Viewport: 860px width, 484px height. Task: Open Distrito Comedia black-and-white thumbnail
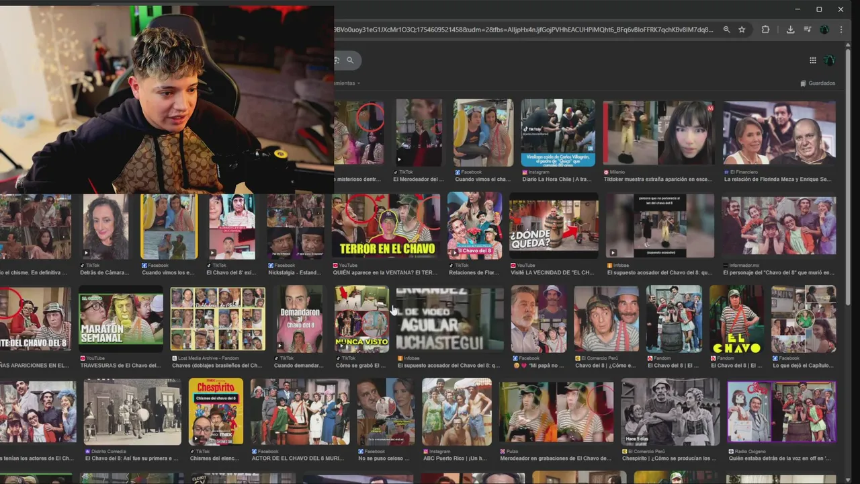click(132, 411)
